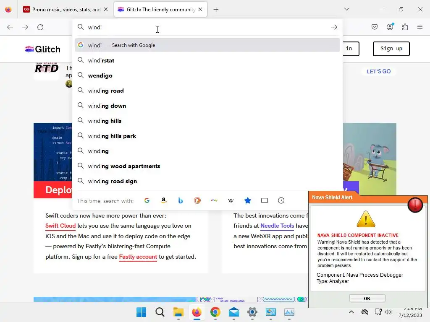
Task: Go back one page
Action: click(x=10, y=27)
